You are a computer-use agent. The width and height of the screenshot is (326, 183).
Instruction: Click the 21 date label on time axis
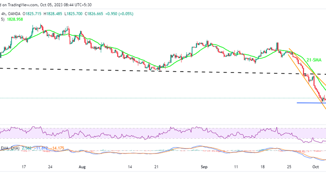pyautogui.click(x=156, y=167)
